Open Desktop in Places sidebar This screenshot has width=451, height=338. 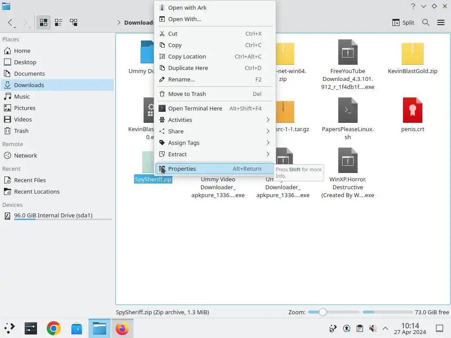[57, 62]
